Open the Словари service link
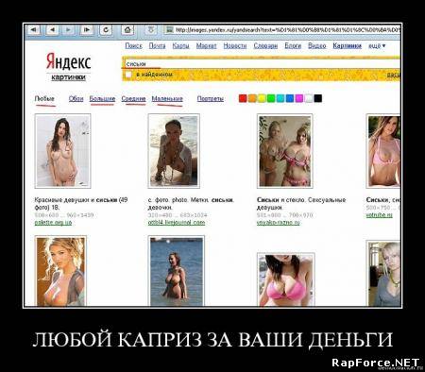 [x=265, y=46]
